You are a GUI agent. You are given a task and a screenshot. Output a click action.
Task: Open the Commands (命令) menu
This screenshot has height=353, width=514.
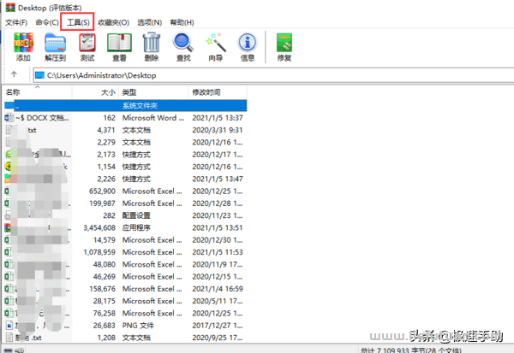pyautogui.click(x=47, y=22)
